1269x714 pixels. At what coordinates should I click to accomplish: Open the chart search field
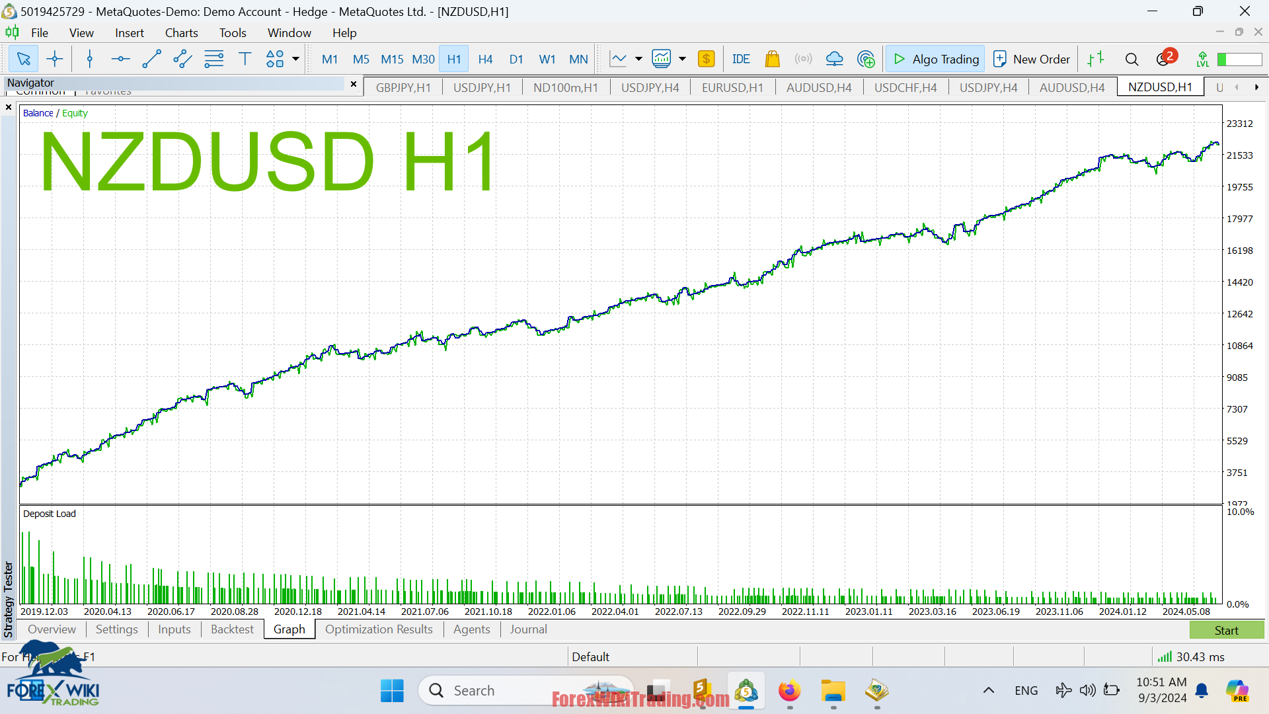coord(1132,59)
